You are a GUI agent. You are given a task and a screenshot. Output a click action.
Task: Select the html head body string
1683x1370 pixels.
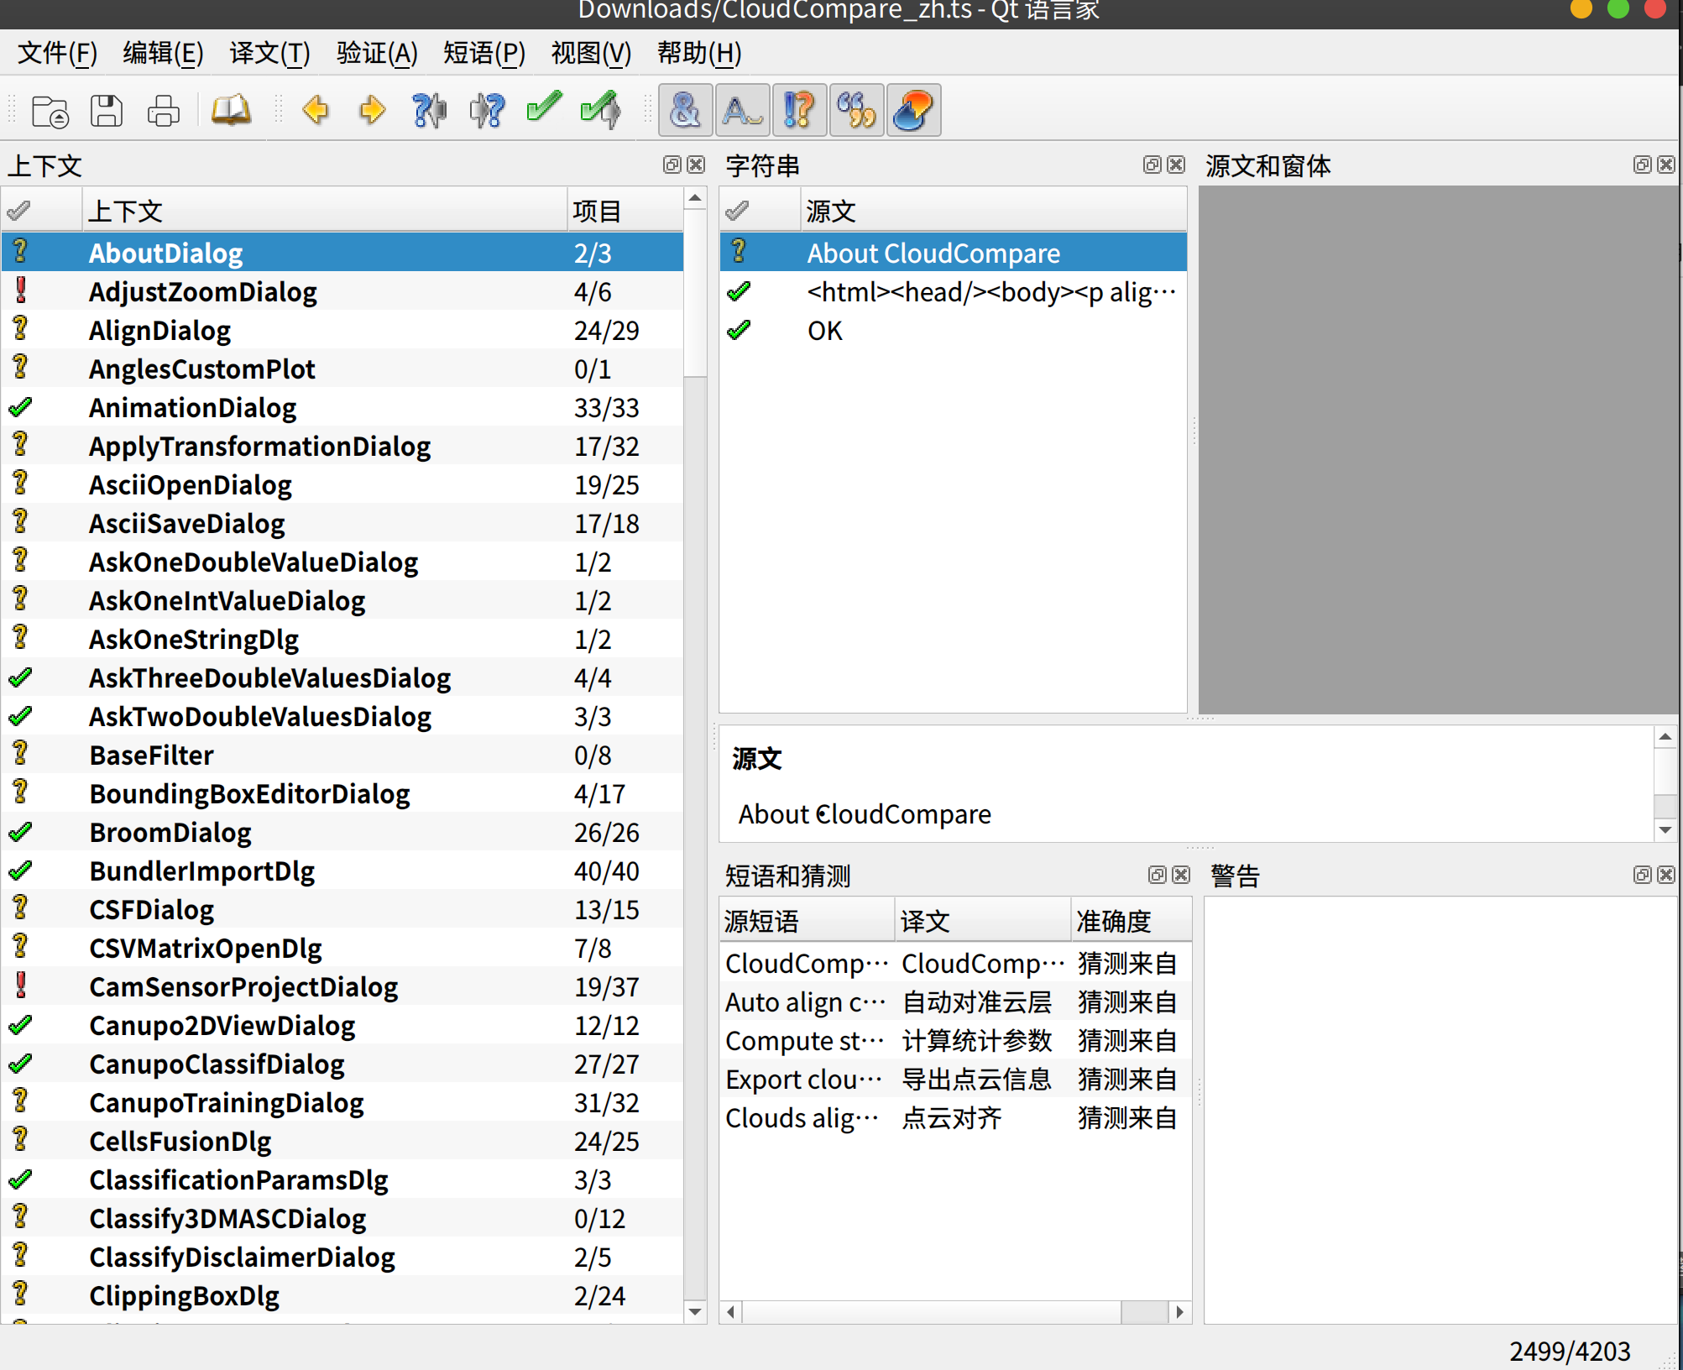953,292
